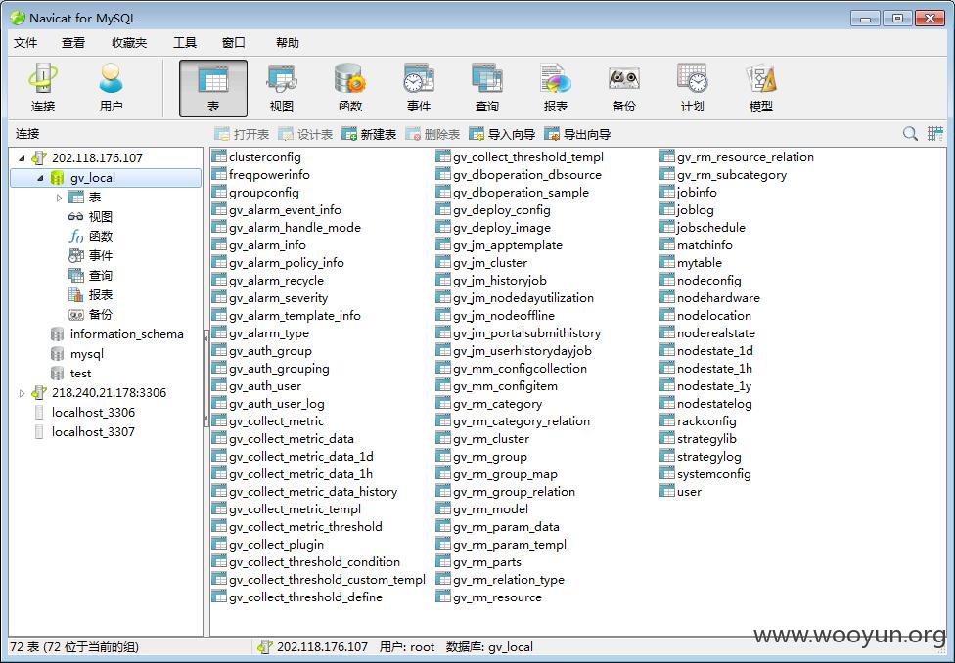Click 删除表 (Delete Table) button
This screenshot has width=955, height=663.
tap(432, 134)
